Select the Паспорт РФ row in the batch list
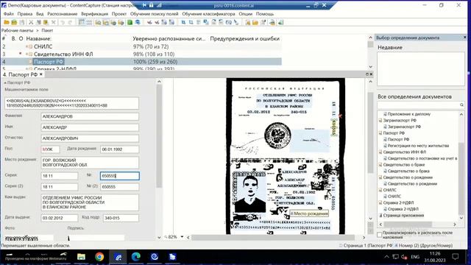The height and width of the screenshot is (265, 471). click(x=141, y=62)
